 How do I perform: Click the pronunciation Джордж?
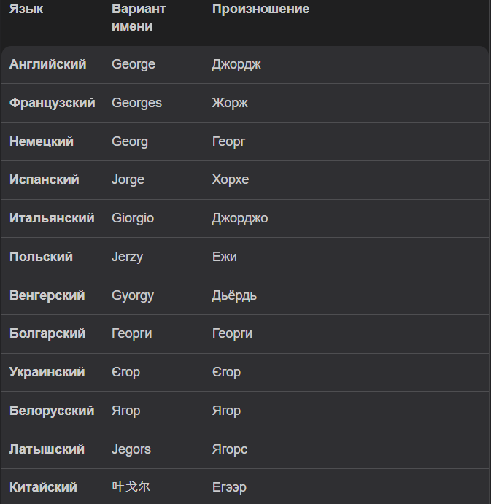point(236,65)
